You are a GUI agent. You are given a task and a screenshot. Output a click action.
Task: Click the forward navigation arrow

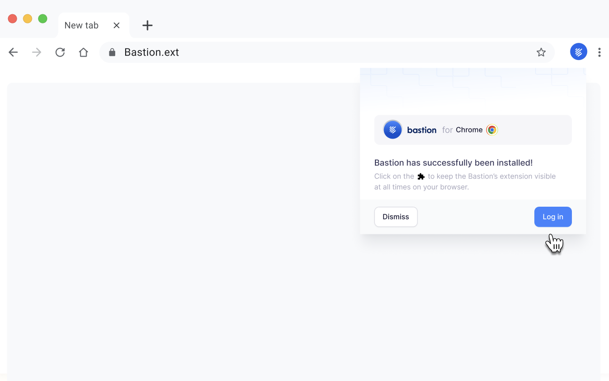pos(36,52)
